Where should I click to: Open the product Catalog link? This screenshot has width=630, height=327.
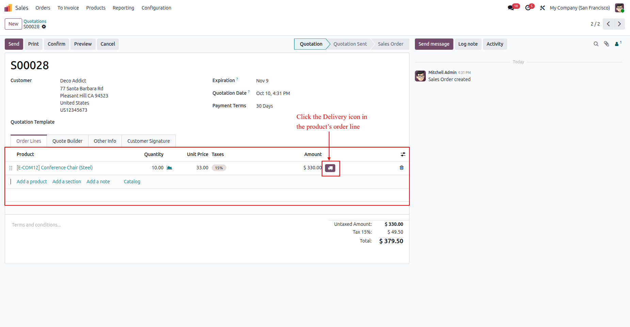click(x=132, y=182)
